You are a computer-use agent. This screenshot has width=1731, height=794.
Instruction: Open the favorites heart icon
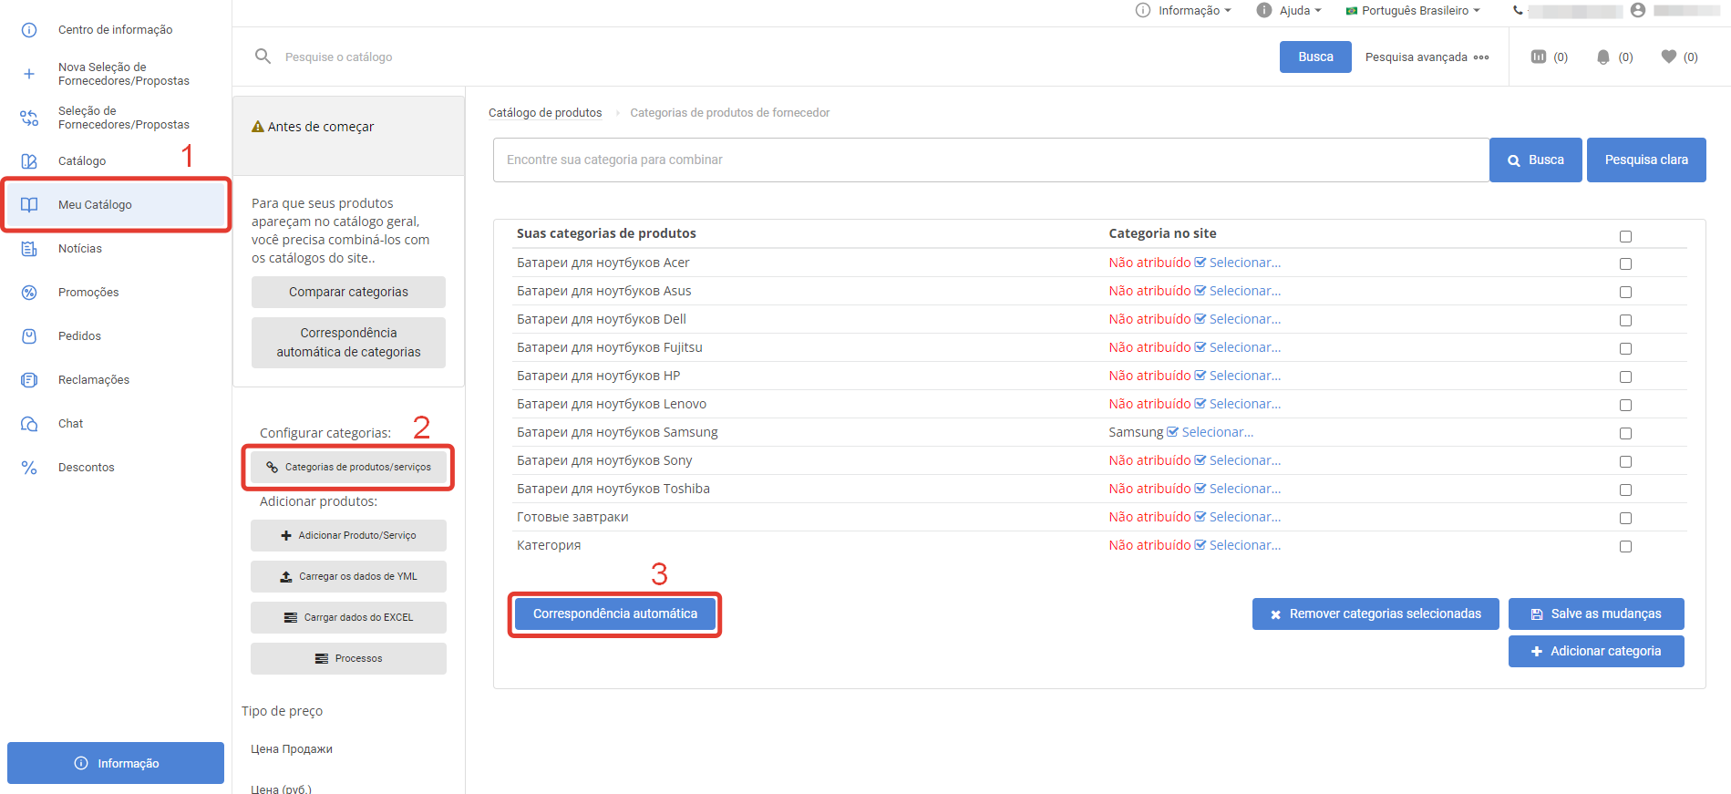pos(1668,57)
